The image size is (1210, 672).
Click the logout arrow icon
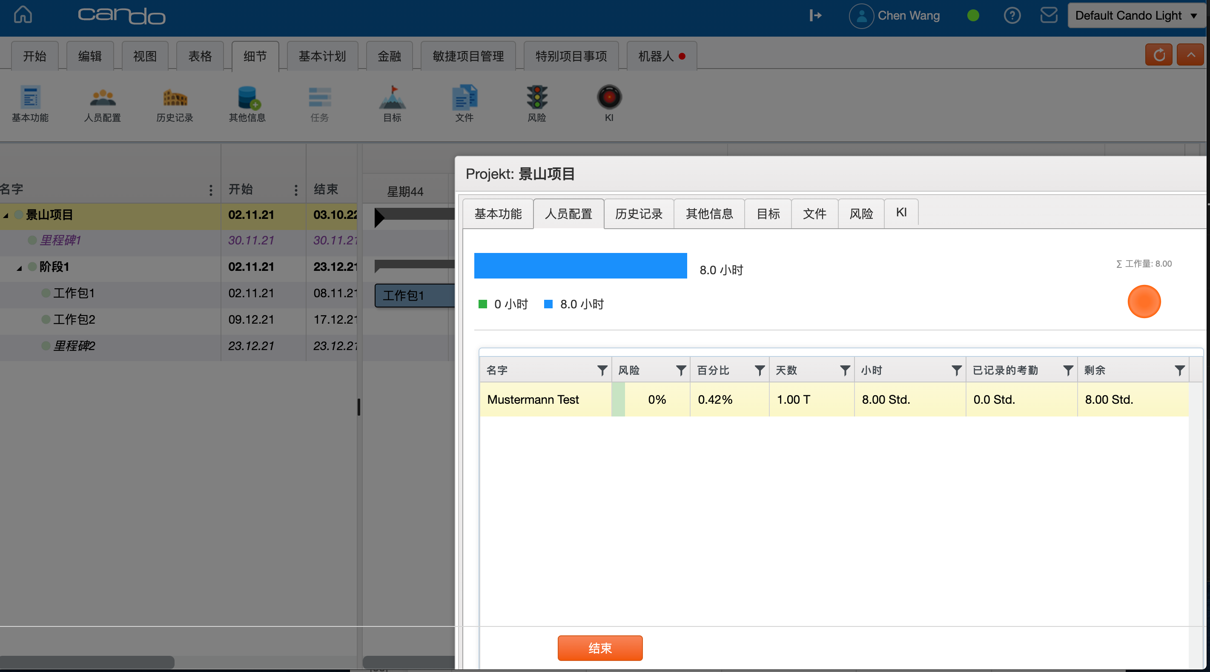pos(815,15)
